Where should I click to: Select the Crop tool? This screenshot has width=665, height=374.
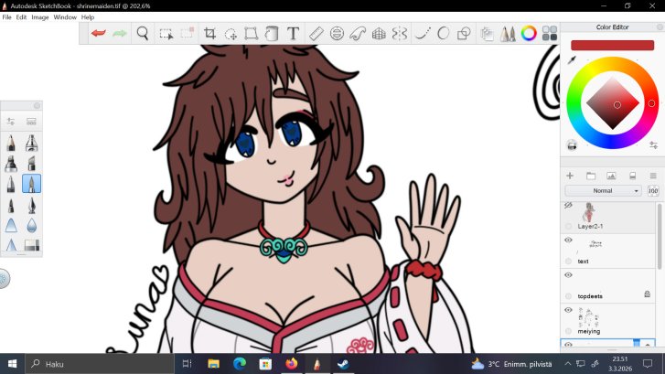pyautogui.click(x=209, y=34)
